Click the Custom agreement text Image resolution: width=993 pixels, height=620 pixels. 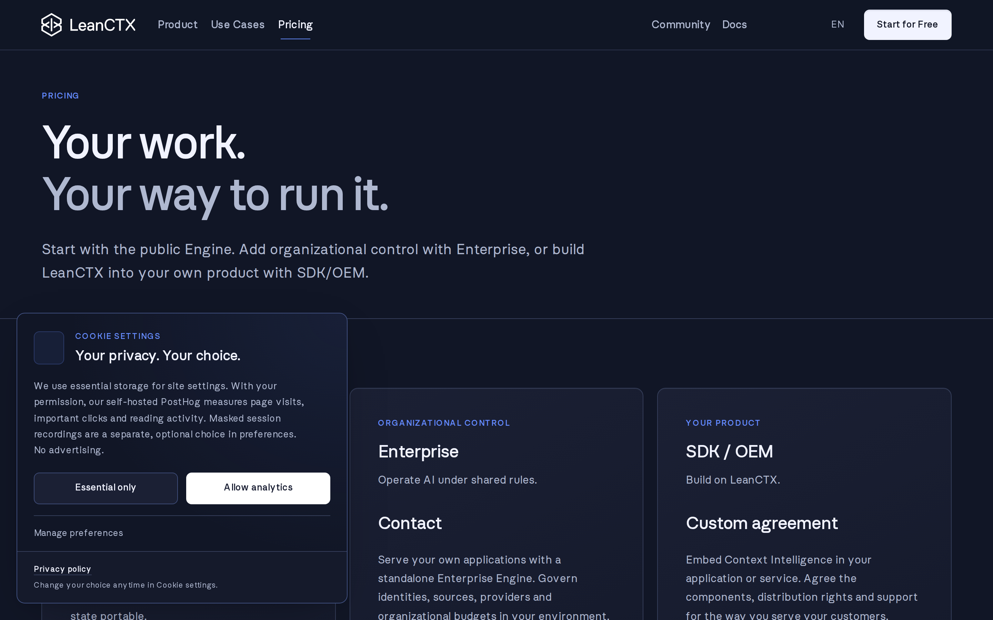tap(762, 524)
